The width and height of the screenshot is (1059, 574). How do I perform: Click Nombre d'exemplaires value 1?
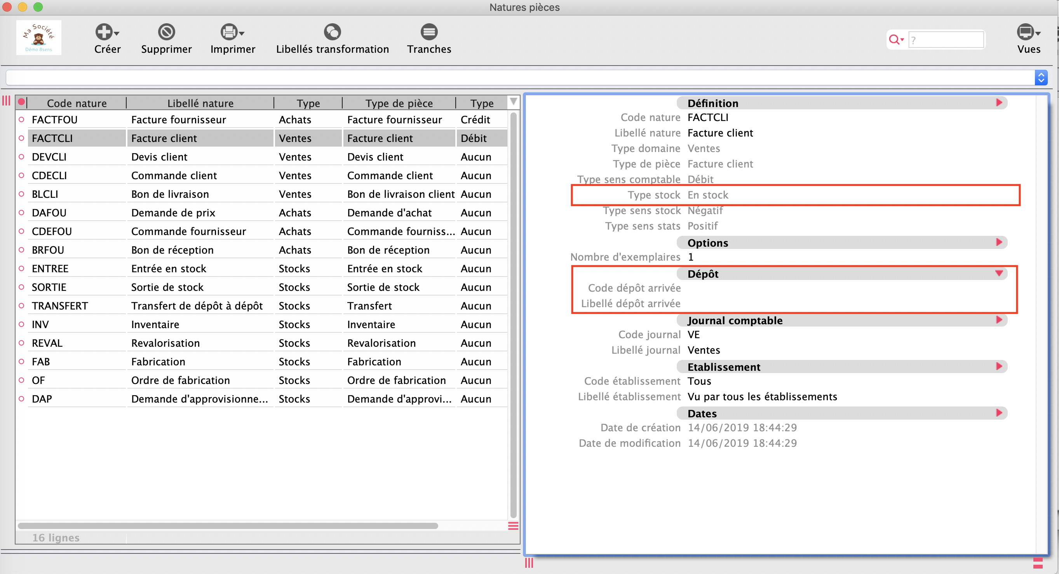(691, 257)
